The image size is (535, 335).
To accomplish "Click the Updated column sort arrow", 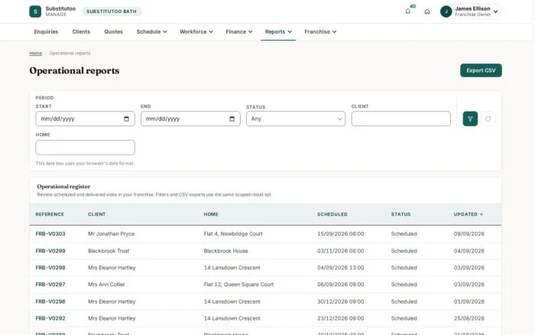I will tap(481, 214).
